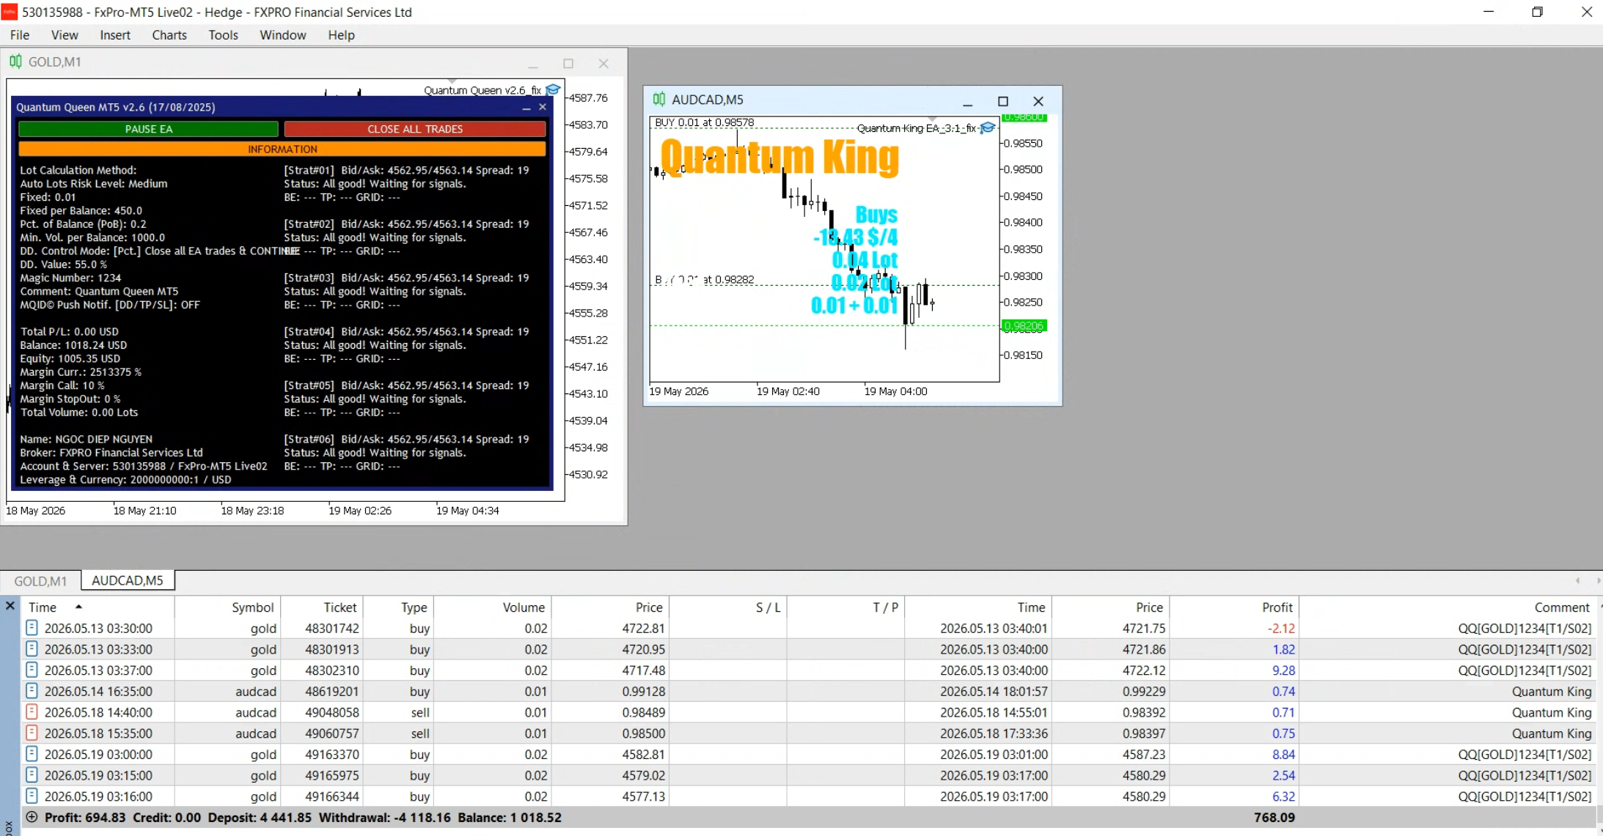Minimize the Quantum Queen MT5 panel
1603x836 pixels.
(x=527, y=107)
